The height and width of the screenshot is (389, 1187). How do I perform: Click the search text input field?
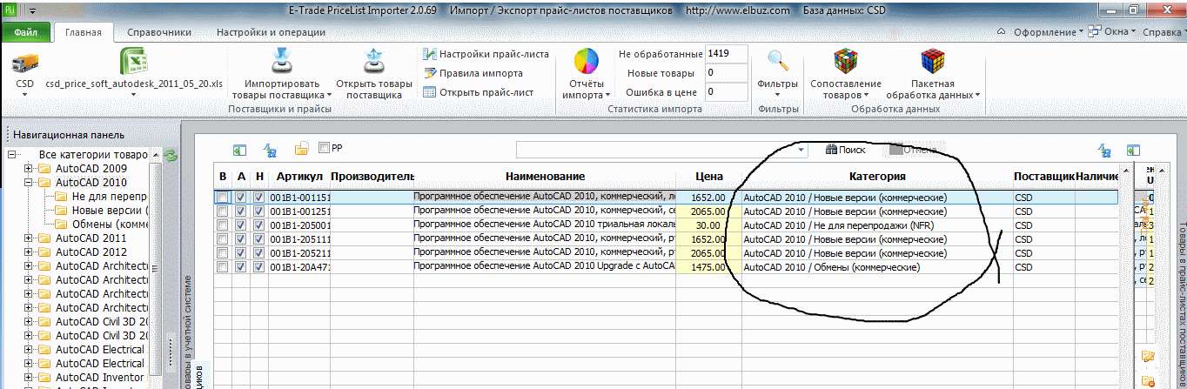(x=655, y=150)
